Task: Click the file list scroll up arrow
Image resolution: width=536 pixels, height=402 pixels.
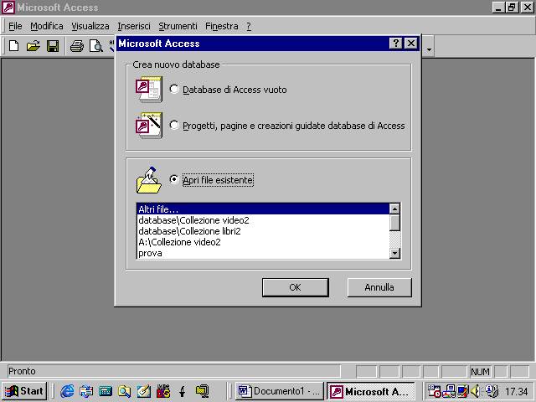Action: tap(394, 209)
